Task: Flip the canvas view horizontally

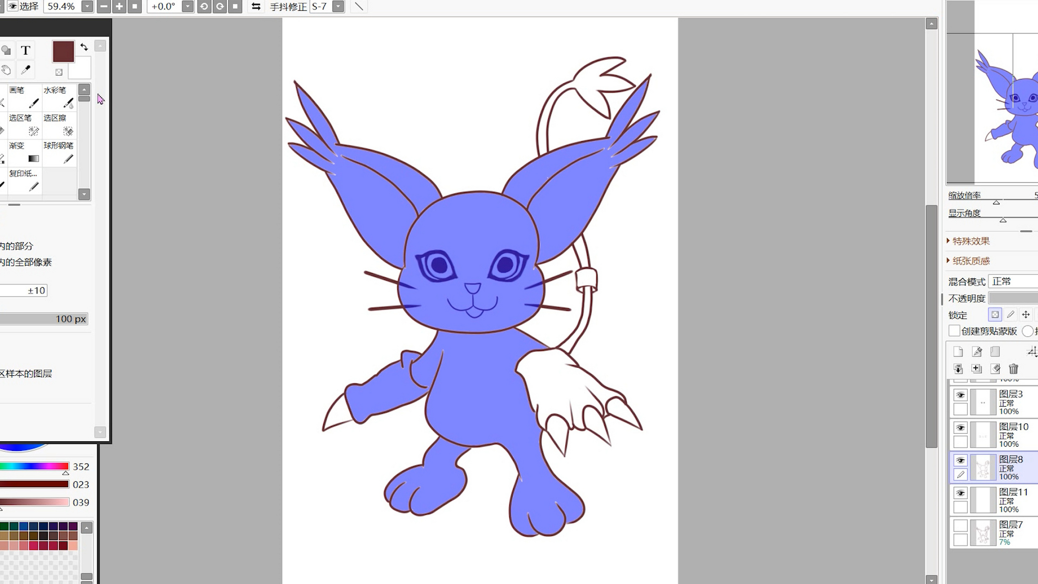Action: [x=256, y=6]
